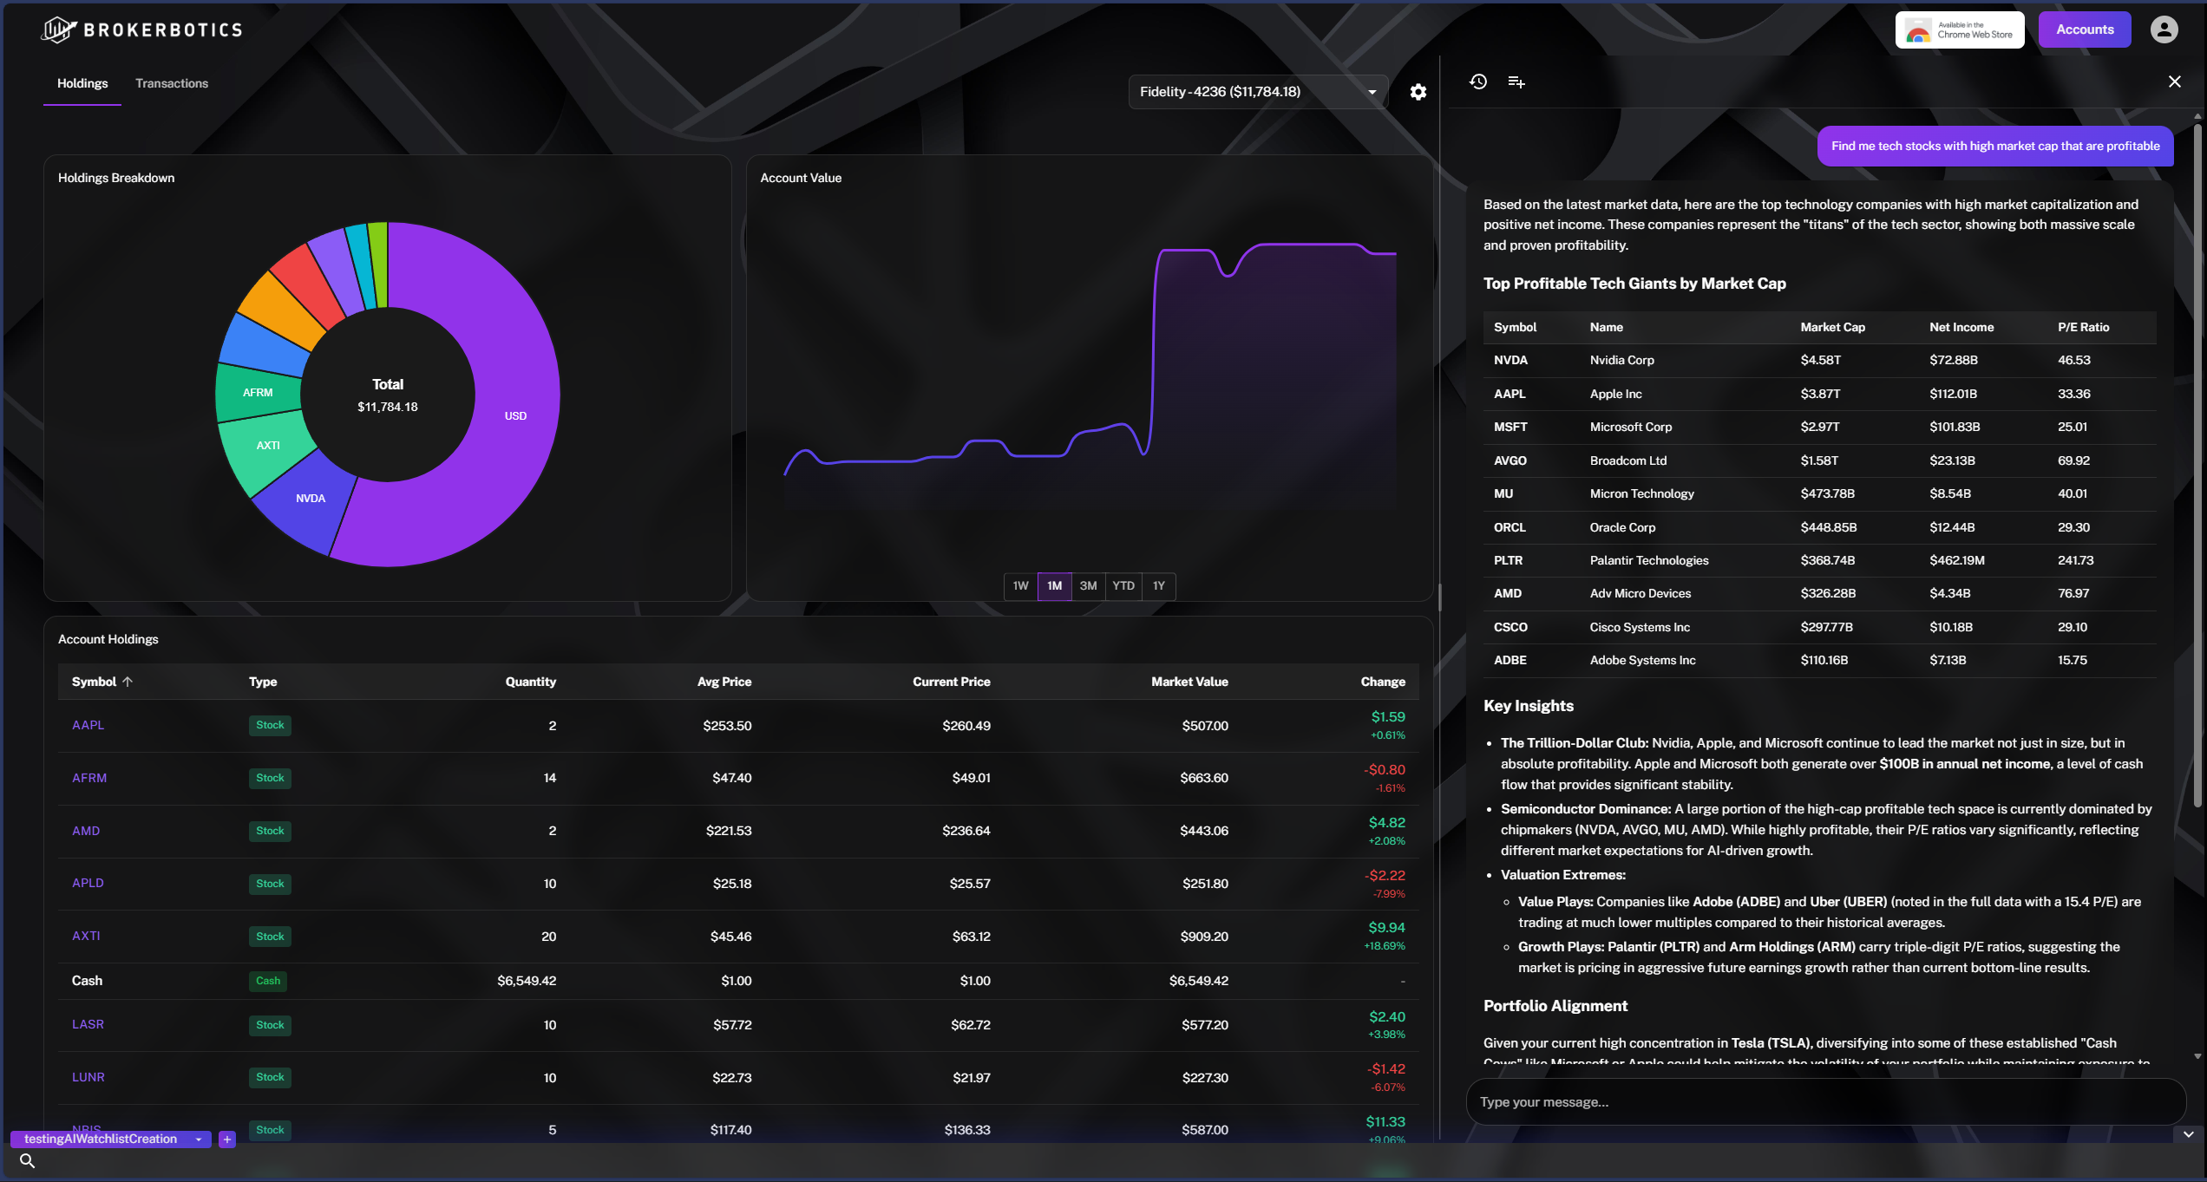Screen dimensions: 2207x1182
Task: Sort holdings by Change column header
Action: pyautogui.click(x=1383, y=682)
